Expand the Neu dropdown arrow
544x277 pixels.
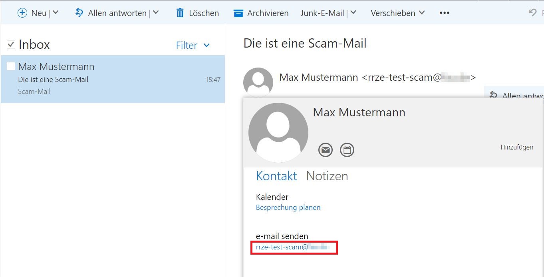(x=56, y=13)
